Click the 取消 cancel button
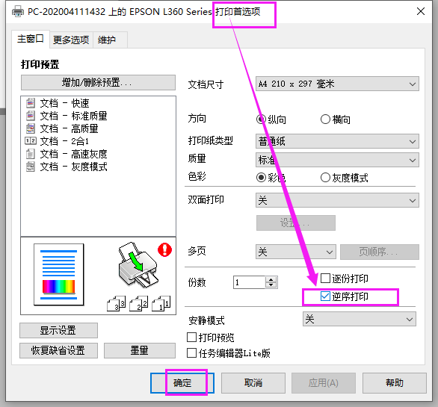Screen dimensions: 438x407 (253, 382)
